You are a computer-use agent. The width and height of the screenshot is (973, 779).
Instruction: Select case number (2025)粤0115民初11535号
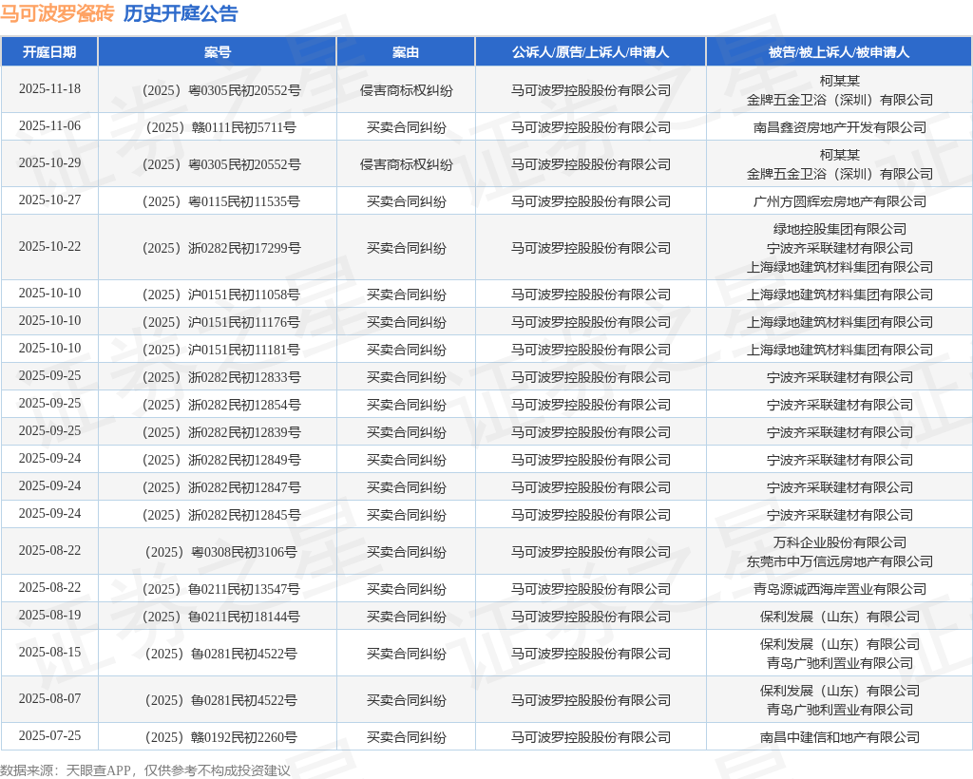220,201
